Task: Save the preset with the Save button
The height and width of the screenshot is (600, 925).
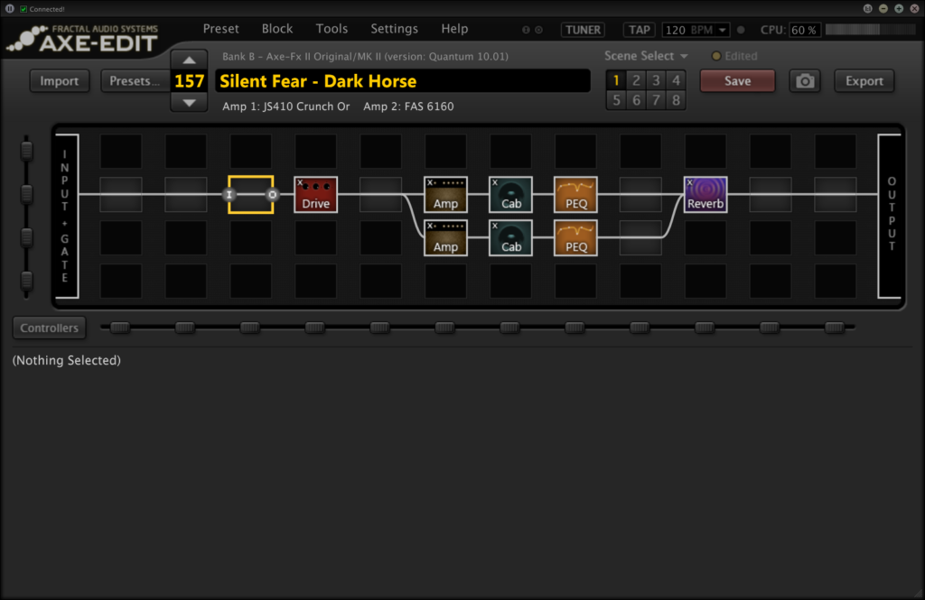Action: pos(737,80)
